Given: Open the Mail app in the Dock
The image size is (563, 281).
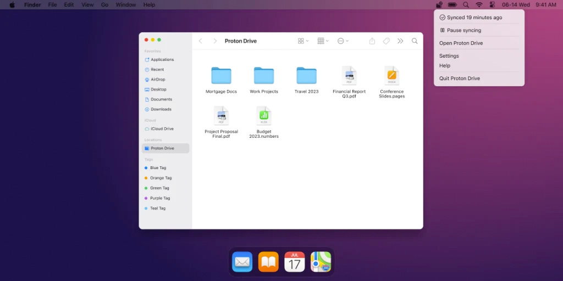Looking at the screenshot, I should point(242,262).
